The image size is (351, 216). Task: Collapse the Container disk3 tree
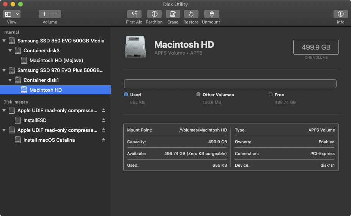point(10,50)
